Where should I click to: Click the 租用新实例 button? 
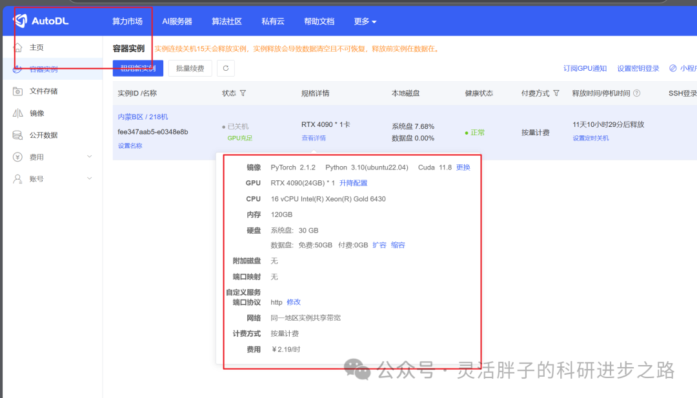[138, 68]
